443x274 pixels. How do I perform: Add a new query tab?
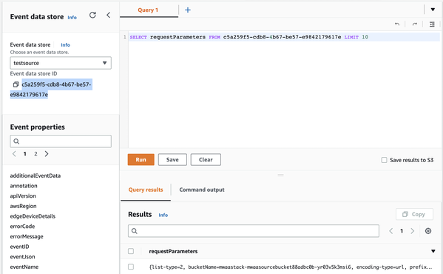(x=188, y=10)
